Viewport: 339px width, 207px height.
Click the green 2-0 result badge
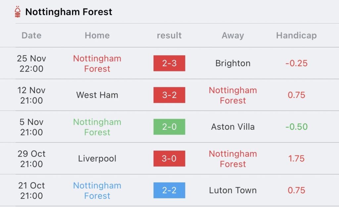[x=169, y=127]
